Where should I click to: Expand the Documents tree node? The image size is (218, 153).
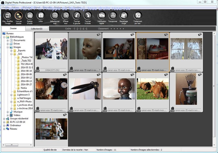click(8, 40)
